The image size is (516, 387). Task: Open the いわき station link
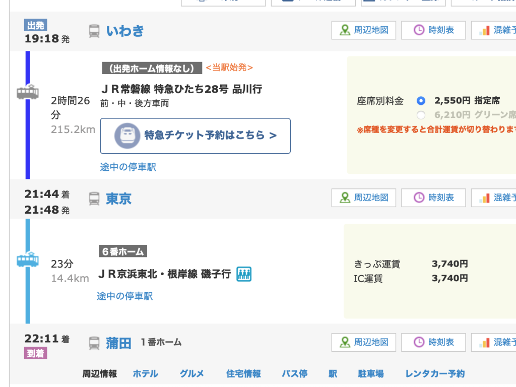tap(125, 31)
